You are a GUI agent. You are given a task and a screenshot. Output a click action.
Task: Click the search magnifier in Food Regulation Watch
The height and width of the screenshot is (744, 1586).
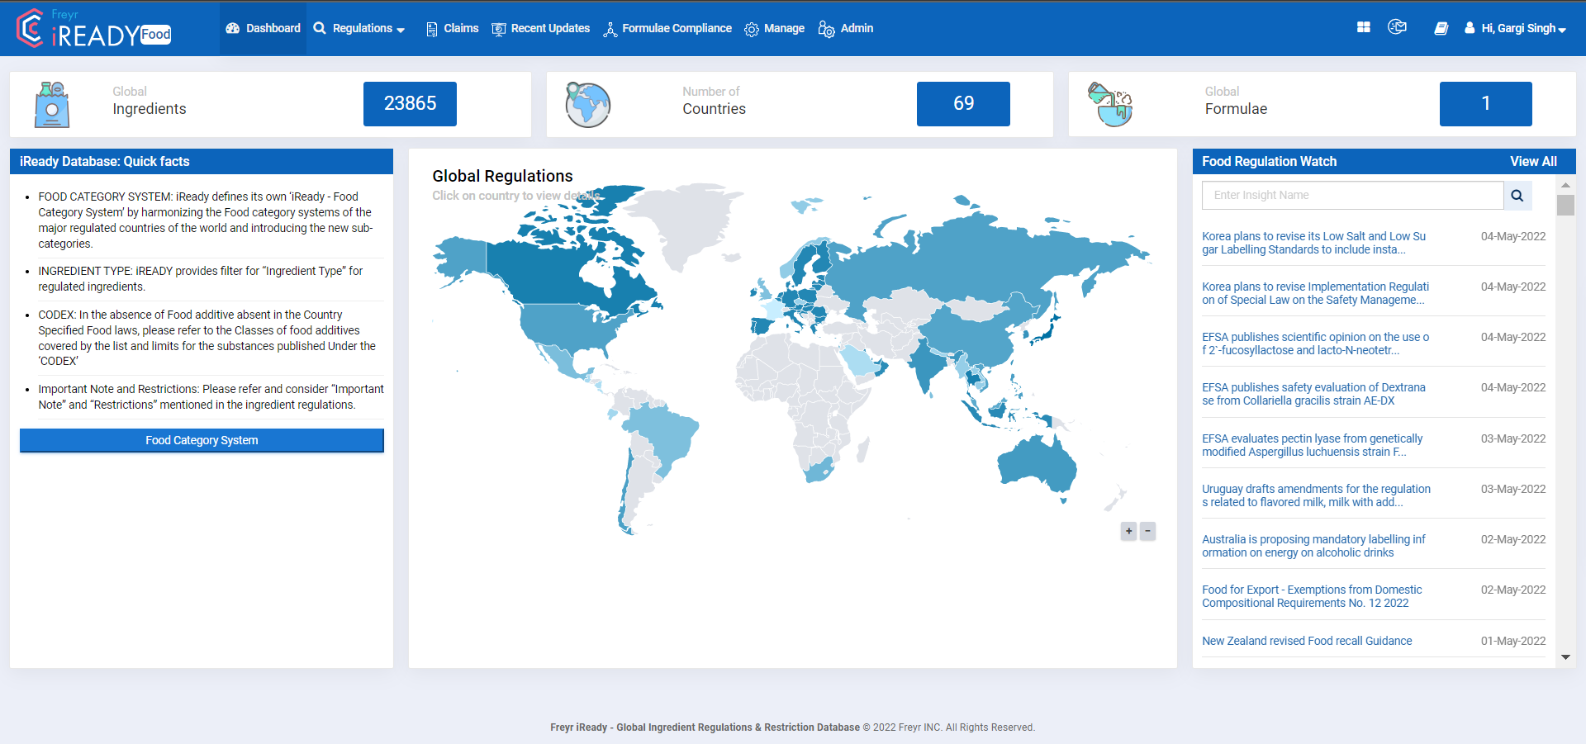click(1517, 196)
